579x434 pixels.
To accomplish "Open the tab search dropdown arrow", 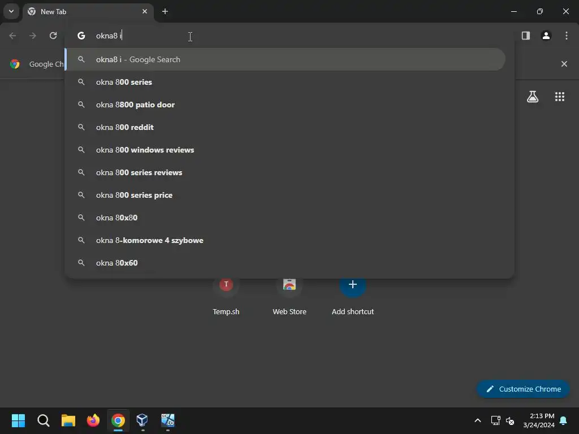I will pos(11,11).
